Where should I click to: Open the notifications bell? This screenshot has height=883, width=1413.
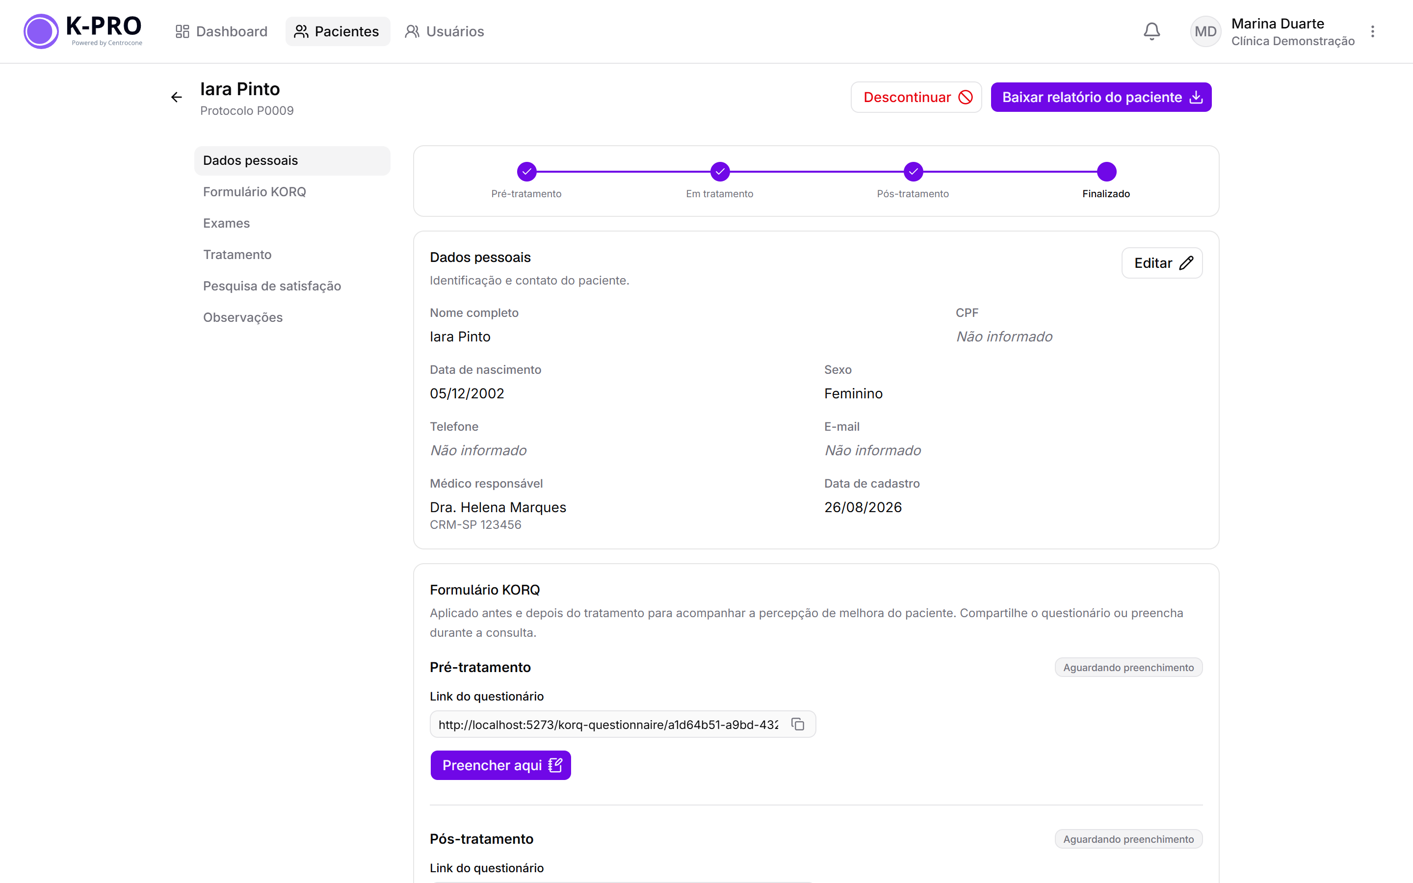(1151, 31)
